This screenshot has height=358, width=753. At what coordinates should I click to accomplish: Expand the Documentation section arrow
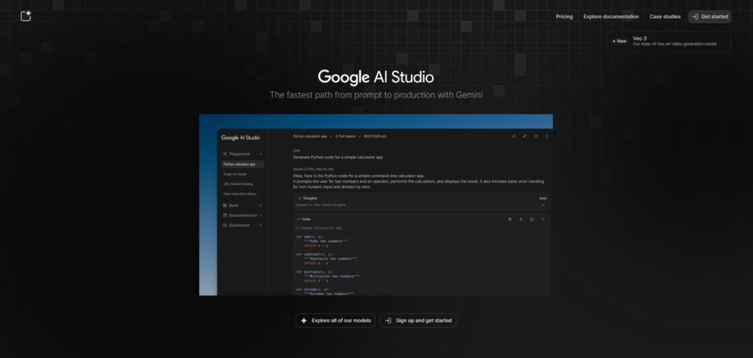260,215
